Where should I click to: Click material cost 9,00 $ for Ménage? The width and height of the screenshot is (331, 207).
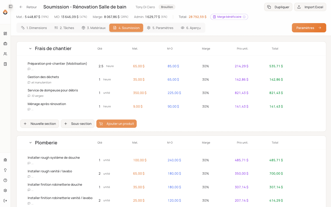(138, 106)
